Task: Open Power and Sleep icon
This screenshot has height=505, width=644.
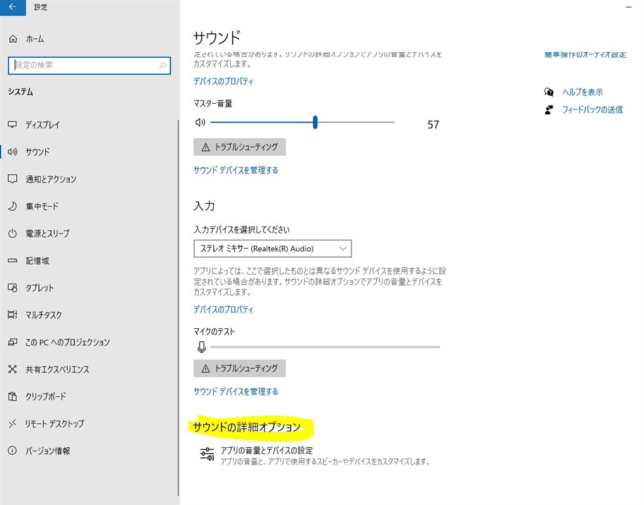Action: pos(13,233)
